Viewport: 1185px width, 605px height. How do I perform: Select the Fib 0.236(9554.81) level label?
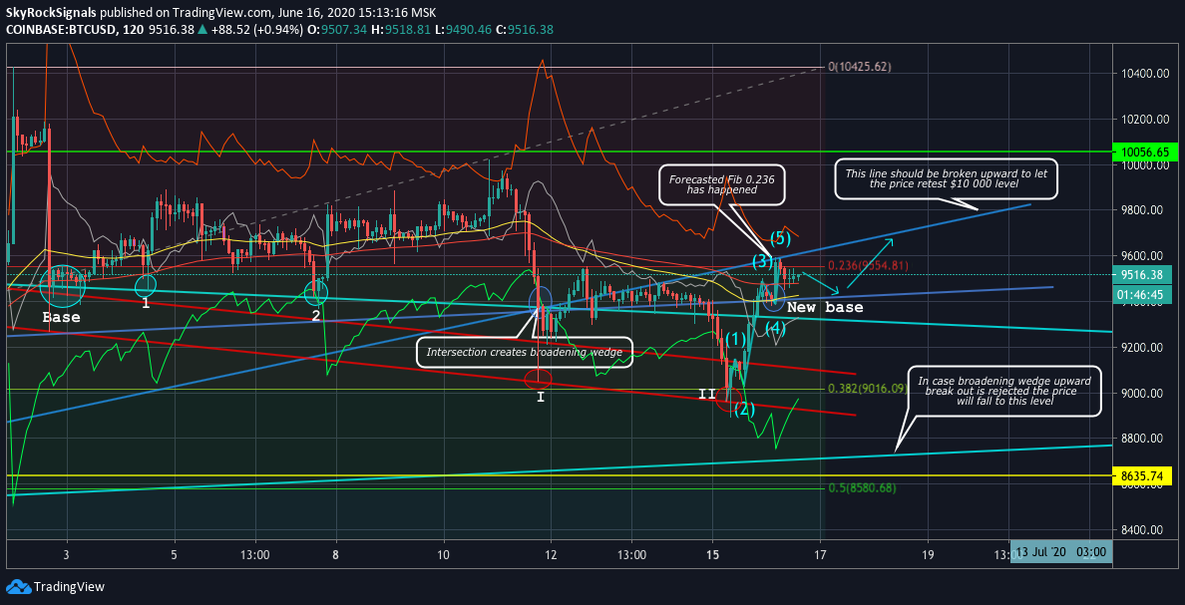(x=868, y=266)
